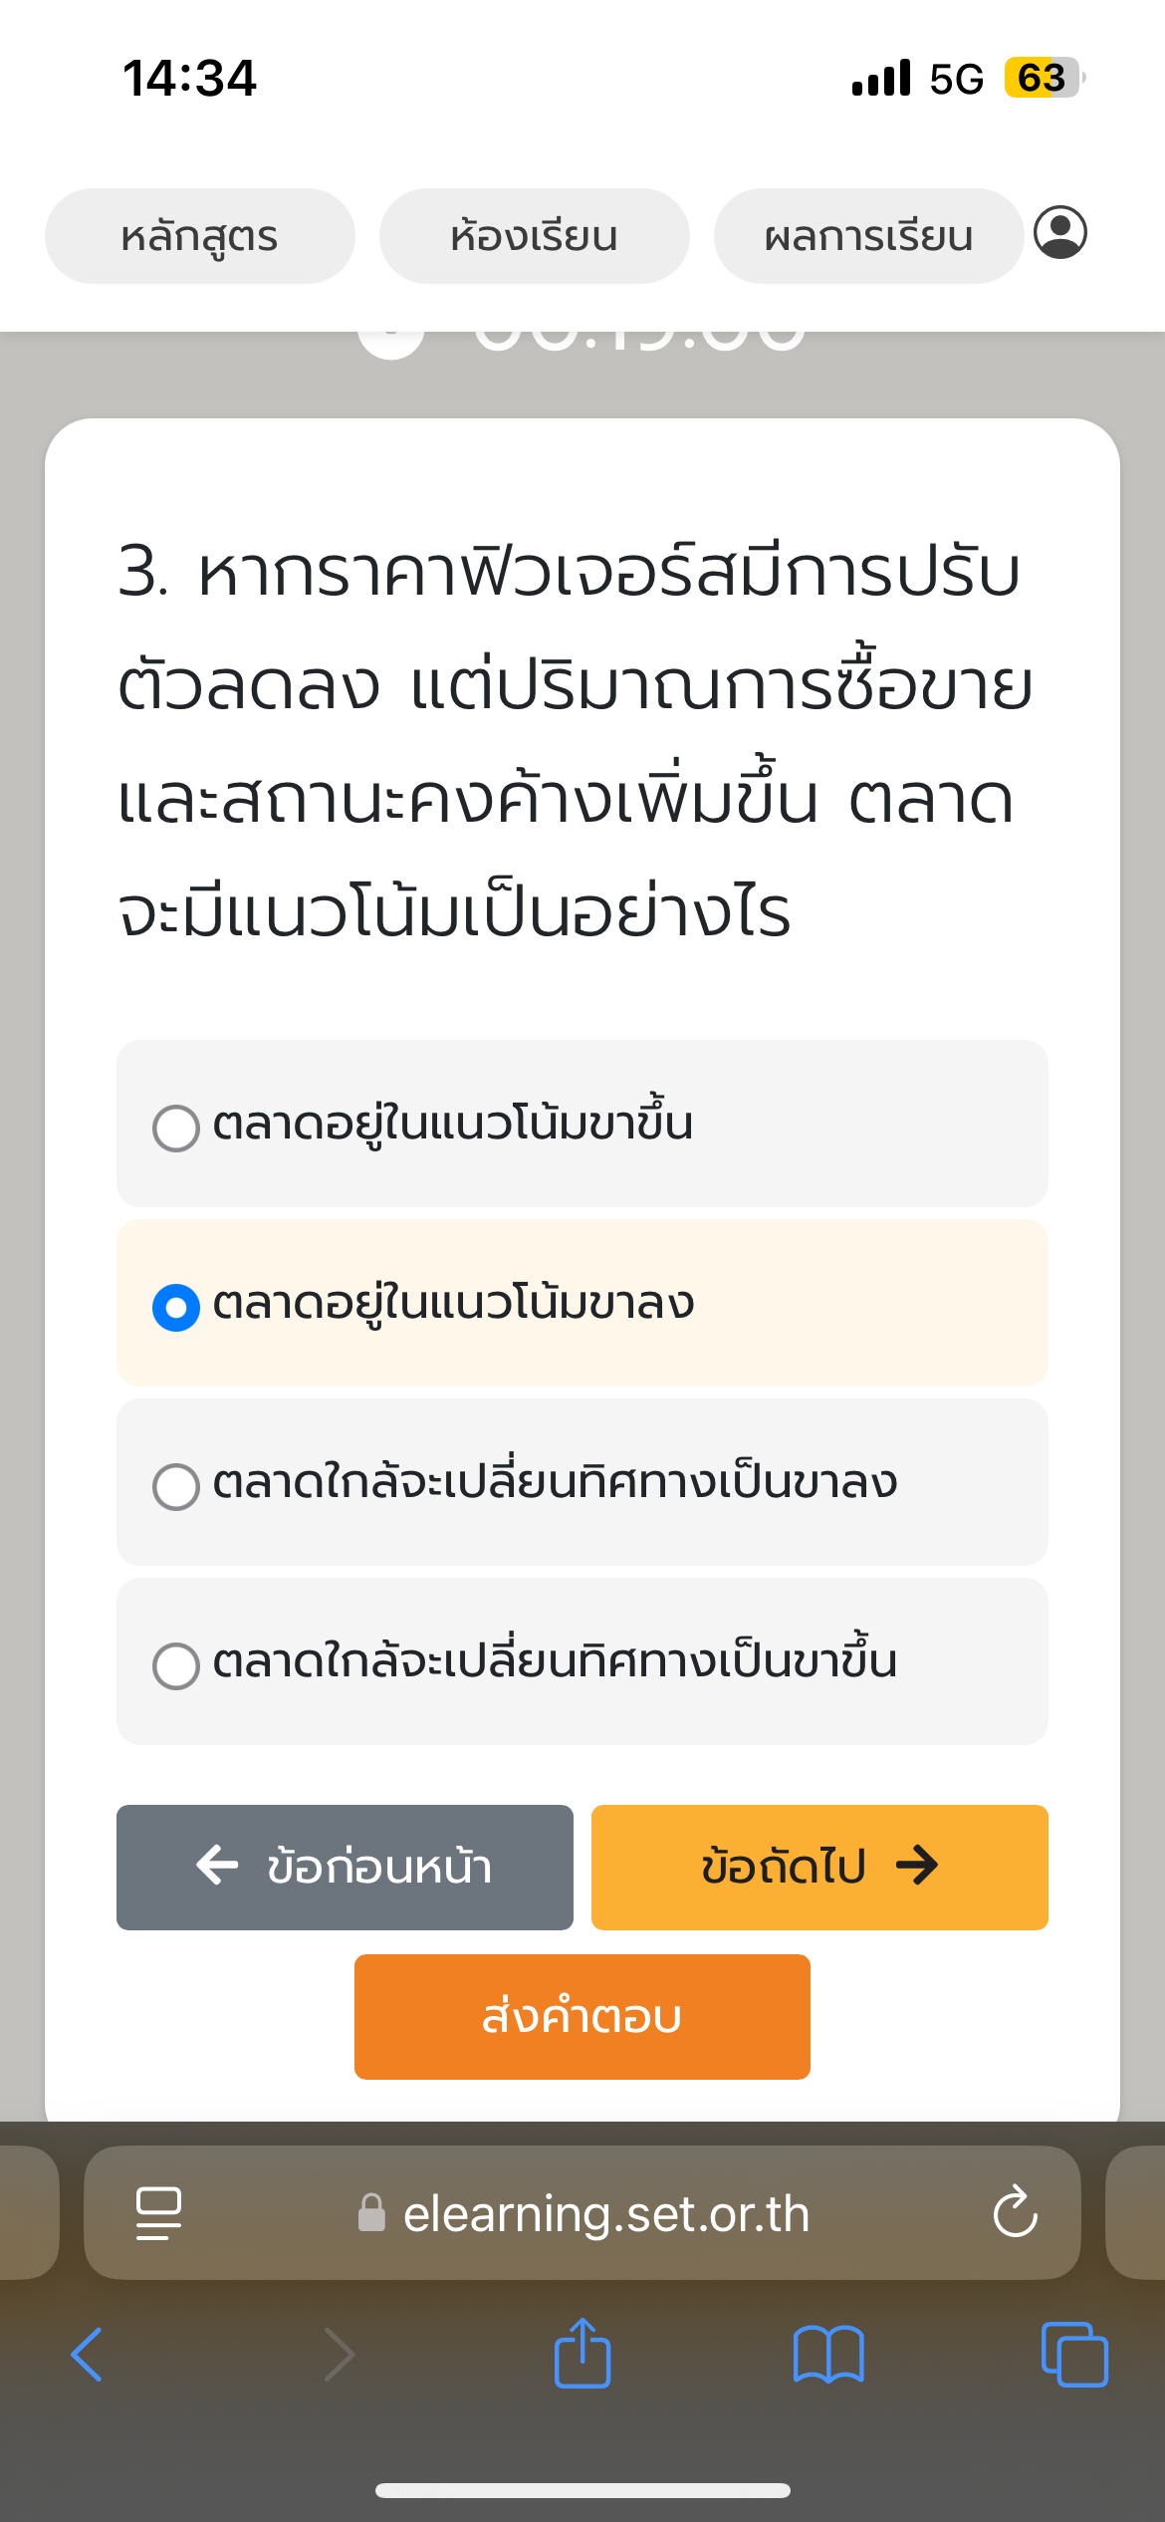
Task: Tap the iOS home indicator bar
Action: click(x=582, y=2490)
